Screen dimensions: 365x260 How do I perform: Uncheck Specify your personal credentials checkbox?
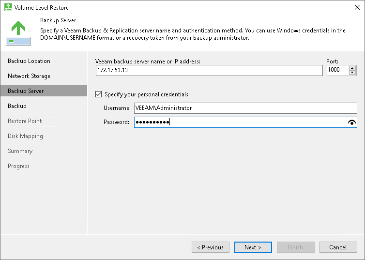click(98, 94)
